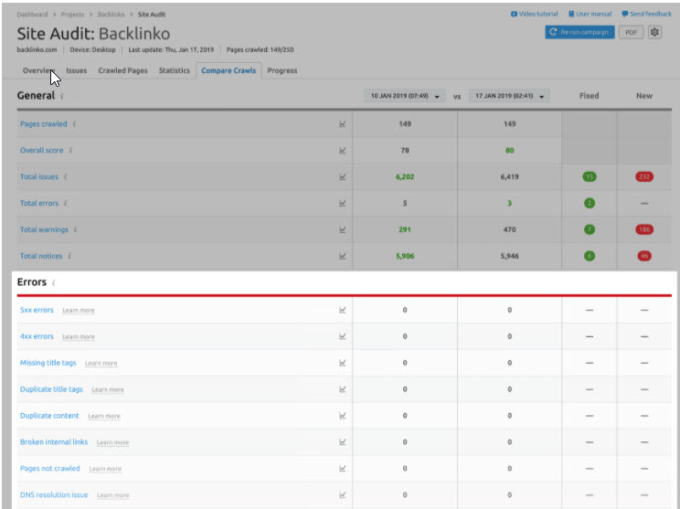The image size is (680, 509).
Task: Click the Re-run campaign button
Action: (x=579, y=32)
